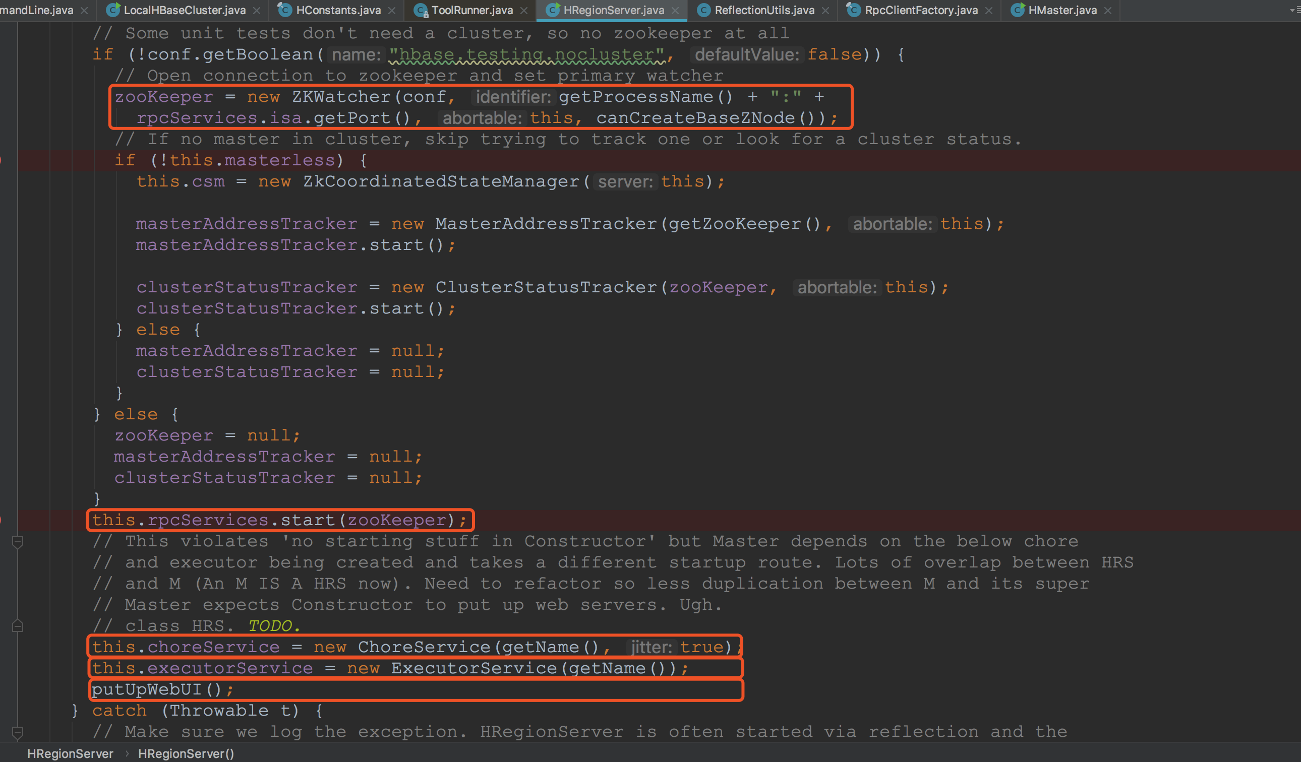The image size is (1301, 762).
Task: Click the ReflectionUtils.java class file icon
Action: pos(703,10)
